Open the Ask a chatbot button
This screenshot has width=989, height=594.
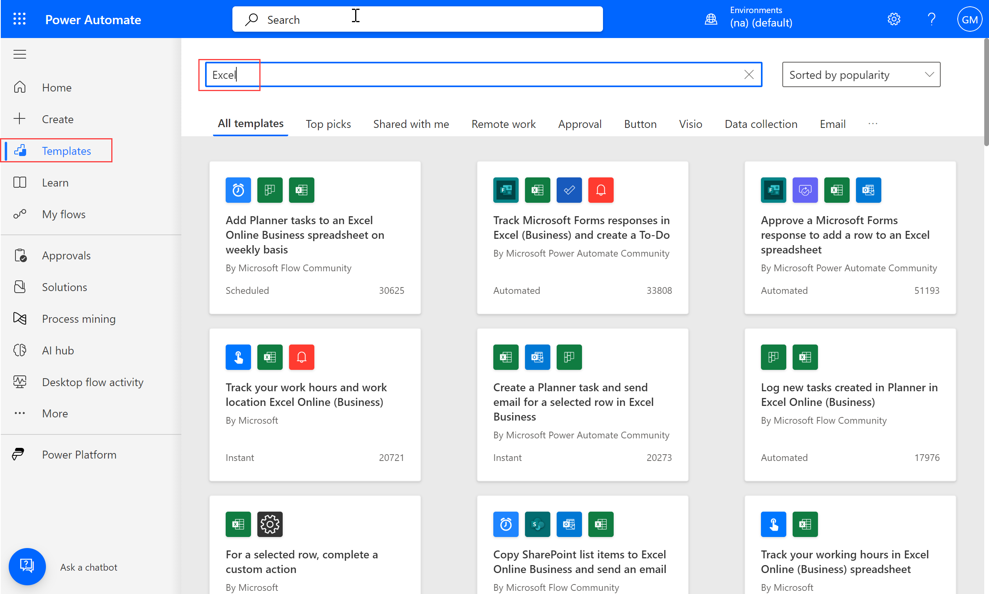[27, 566]
